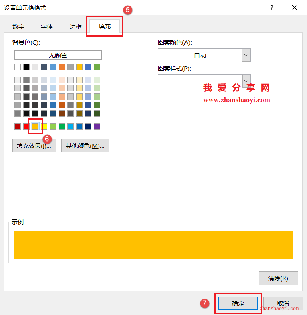Select purple standard color swatch

[97, 126]
